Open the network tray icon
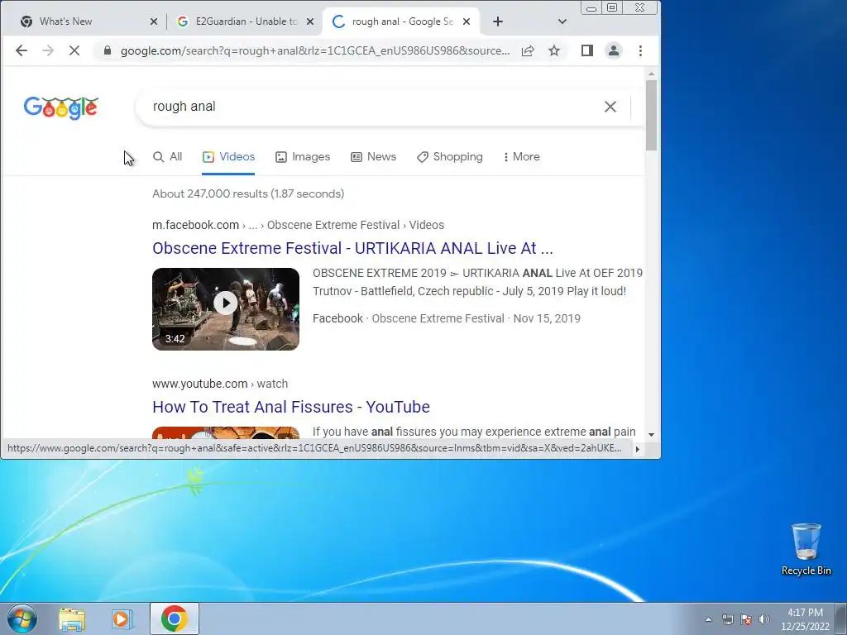The height and width of the screenshot is (635, 847). tap(728, 619)
